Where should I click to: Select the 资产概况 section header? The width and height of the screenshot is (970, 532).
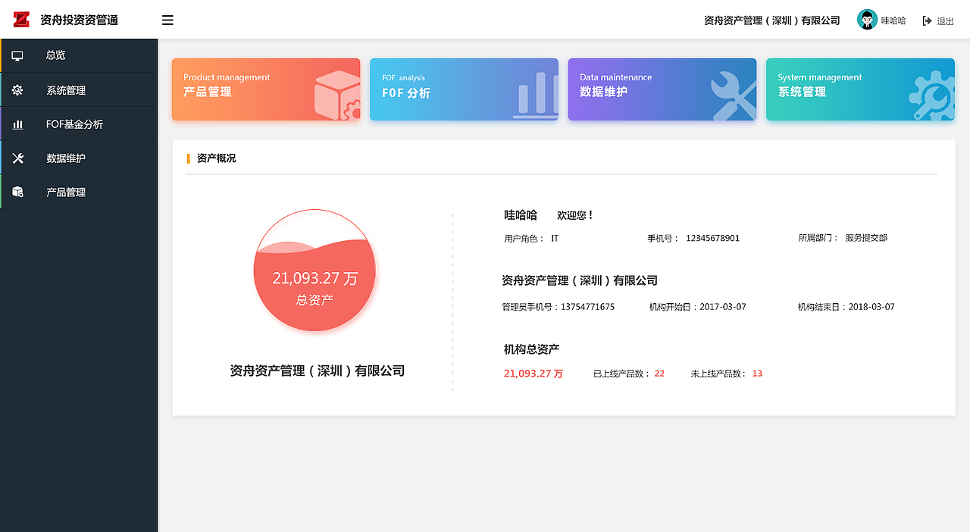click(214, 158)
